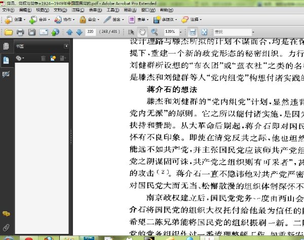
Task: Open the Signatures panel icon
Action: 6,74
